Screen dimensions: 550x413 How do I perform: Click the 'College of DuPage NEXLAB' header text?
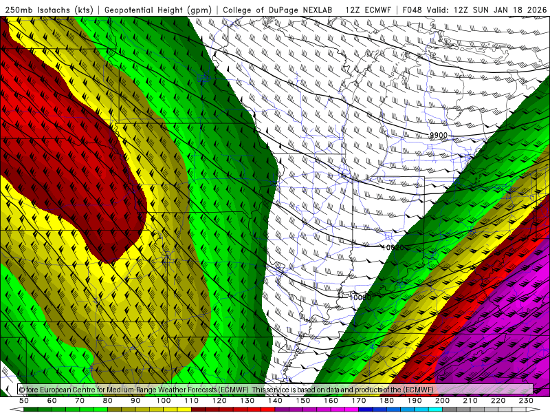coord(278,10)
